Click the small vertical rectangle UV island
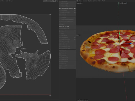The height and width of the screenshot is (101, 135). click(22, 44)
